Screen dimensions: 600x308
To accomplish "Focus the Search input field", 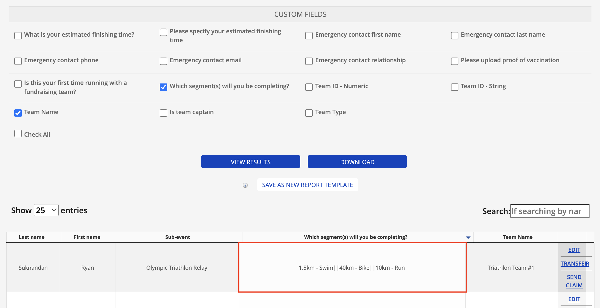I will pos(550,211).
